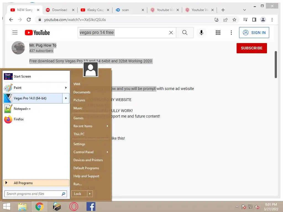Open Documents from the Start menu
The width and height of the screenshot is (283, 212).
coord(82,92)
